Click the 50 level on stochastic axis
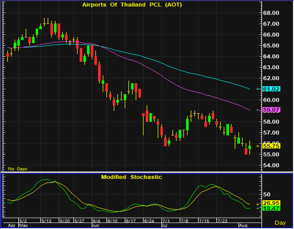Viewport: 294px width, 229px height. [267, 194]
